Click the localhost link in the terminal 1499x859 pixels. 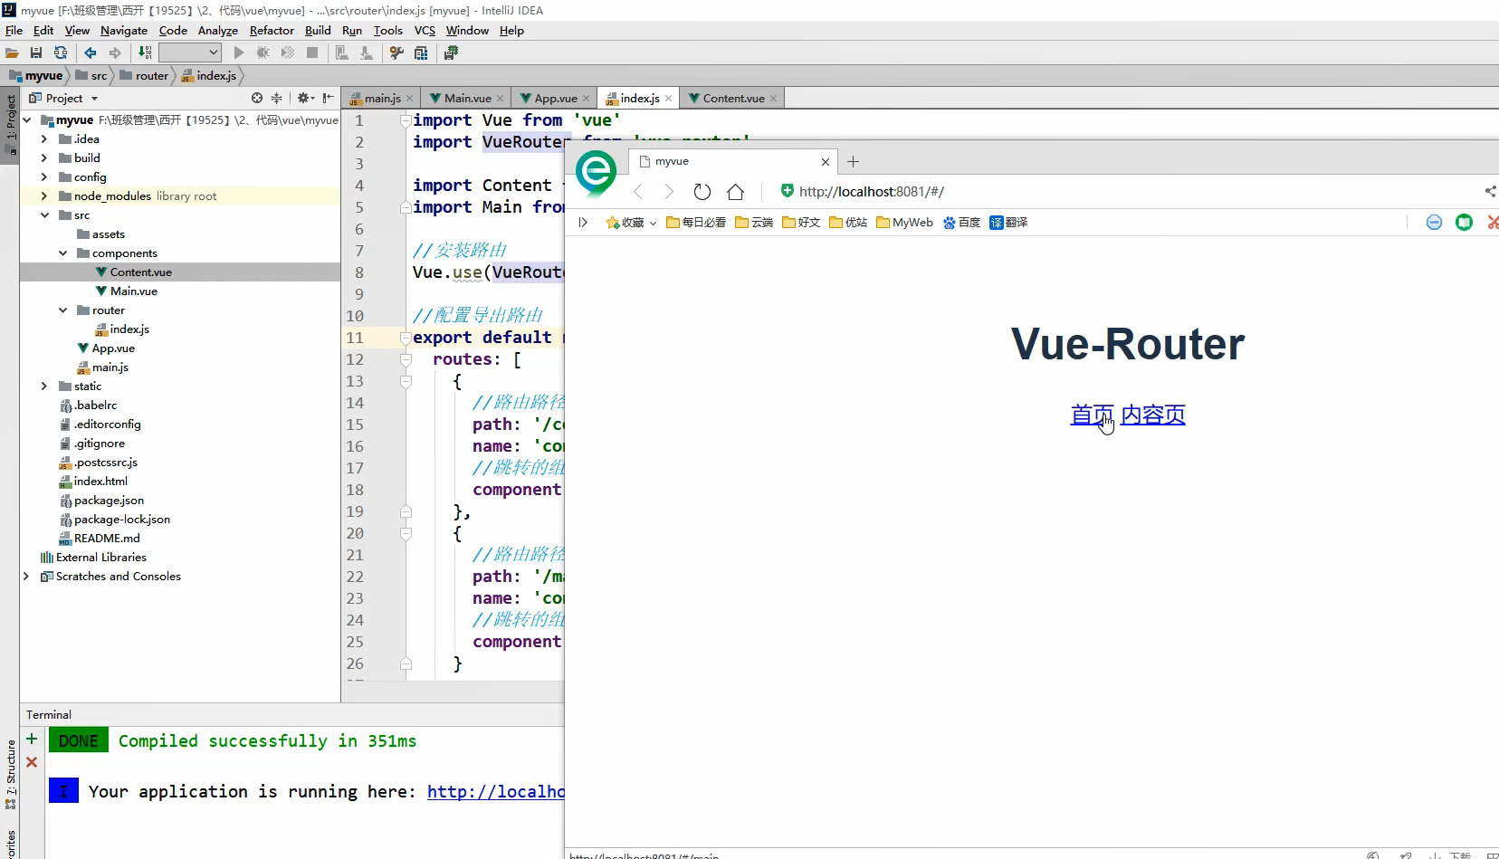click(495, 792)
